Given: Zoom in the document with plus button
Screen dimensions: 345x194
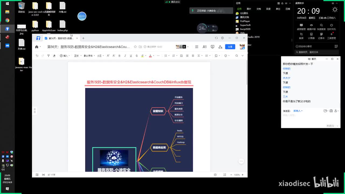Looking at the screenshot, I should (x=243, y=175).
